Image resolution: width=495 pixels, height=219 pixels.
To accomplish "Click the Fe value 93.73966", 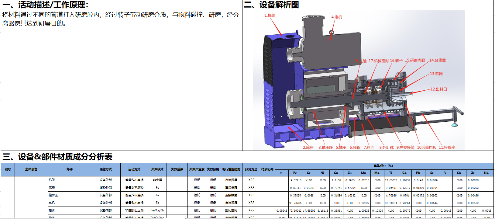I will [x=295, y=203].
